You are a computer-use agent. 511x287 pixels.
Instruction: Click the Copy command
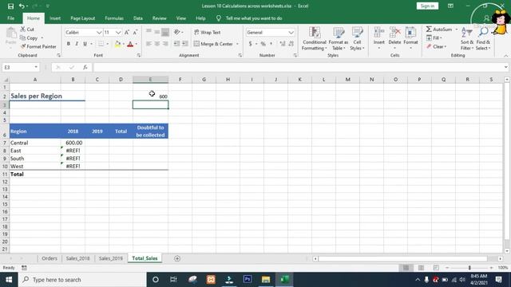(x=29, y=38)
